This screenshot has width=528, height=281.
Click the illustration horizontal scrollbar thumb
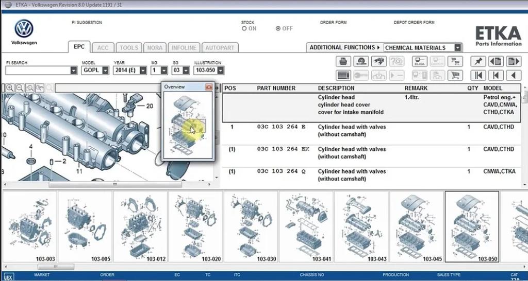[115, 185]
